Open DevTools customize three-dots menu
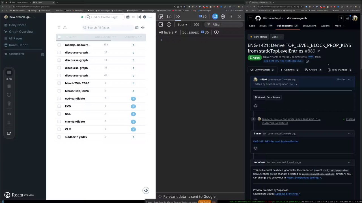362x203 pixels. click(231, 17)
